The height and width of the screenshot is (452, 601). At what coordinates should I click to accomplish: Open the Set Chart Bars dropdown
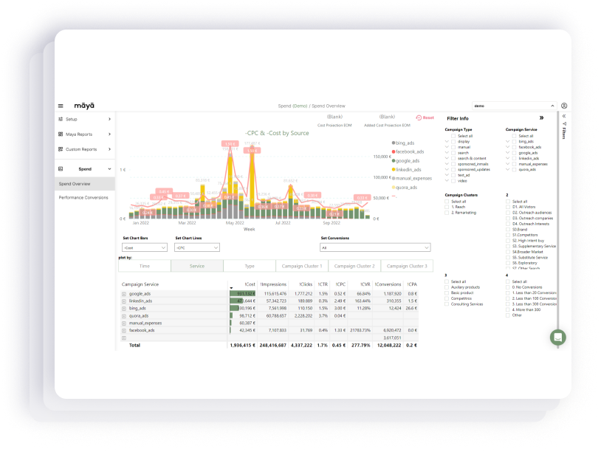(x=145, y=247)
